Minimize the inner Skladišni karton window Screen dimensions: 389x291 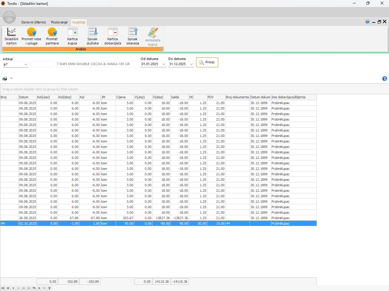pyautogui.click(x=374, y=22)
